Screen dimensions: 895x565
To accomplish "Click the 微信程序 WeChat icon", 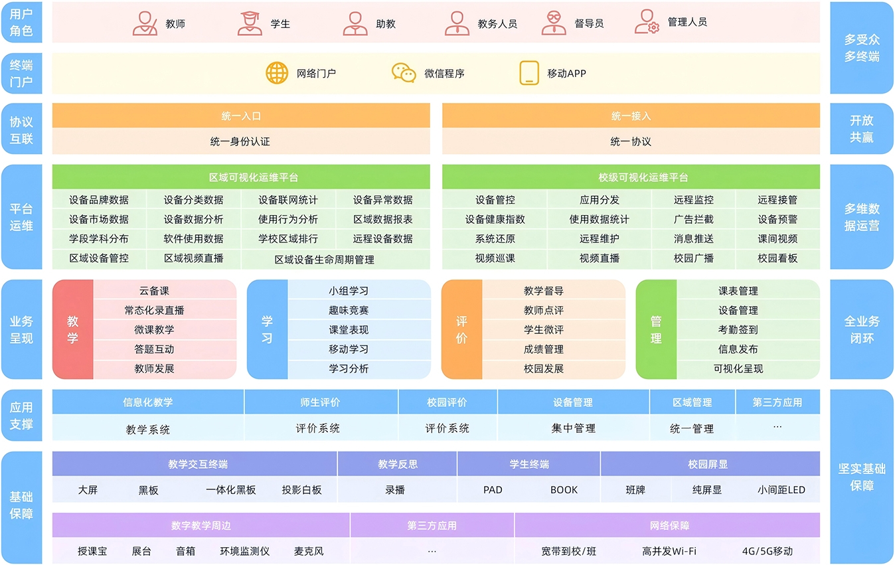I will coord(404,73).
